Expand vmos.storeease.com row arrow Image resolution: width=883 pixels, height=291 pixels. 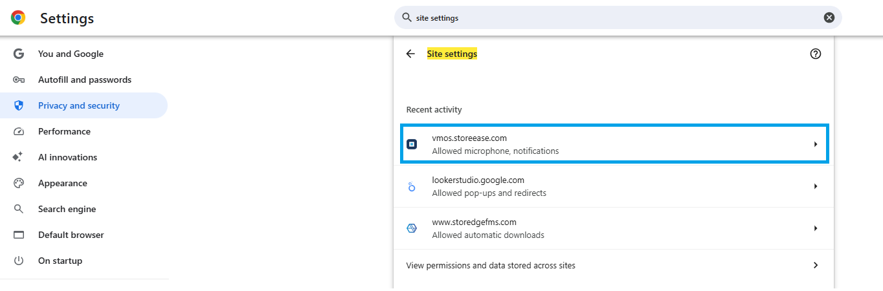click(x=816, y=144)
